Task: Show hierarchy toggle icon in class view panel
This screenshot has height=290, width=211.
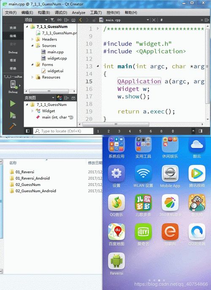Action: pyautogui.click(x=60, y=98)
